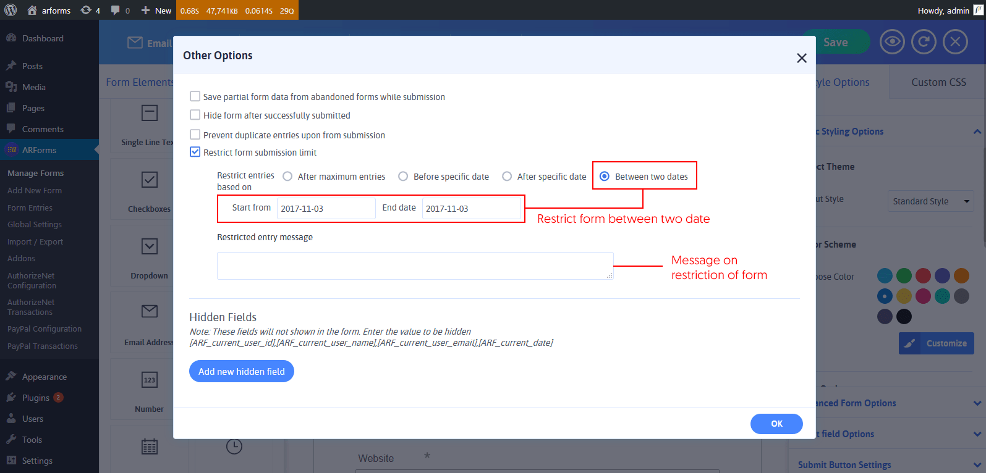
Task: Select the Number field element icon
Action: pyautogui.click(x=149, y=380)
